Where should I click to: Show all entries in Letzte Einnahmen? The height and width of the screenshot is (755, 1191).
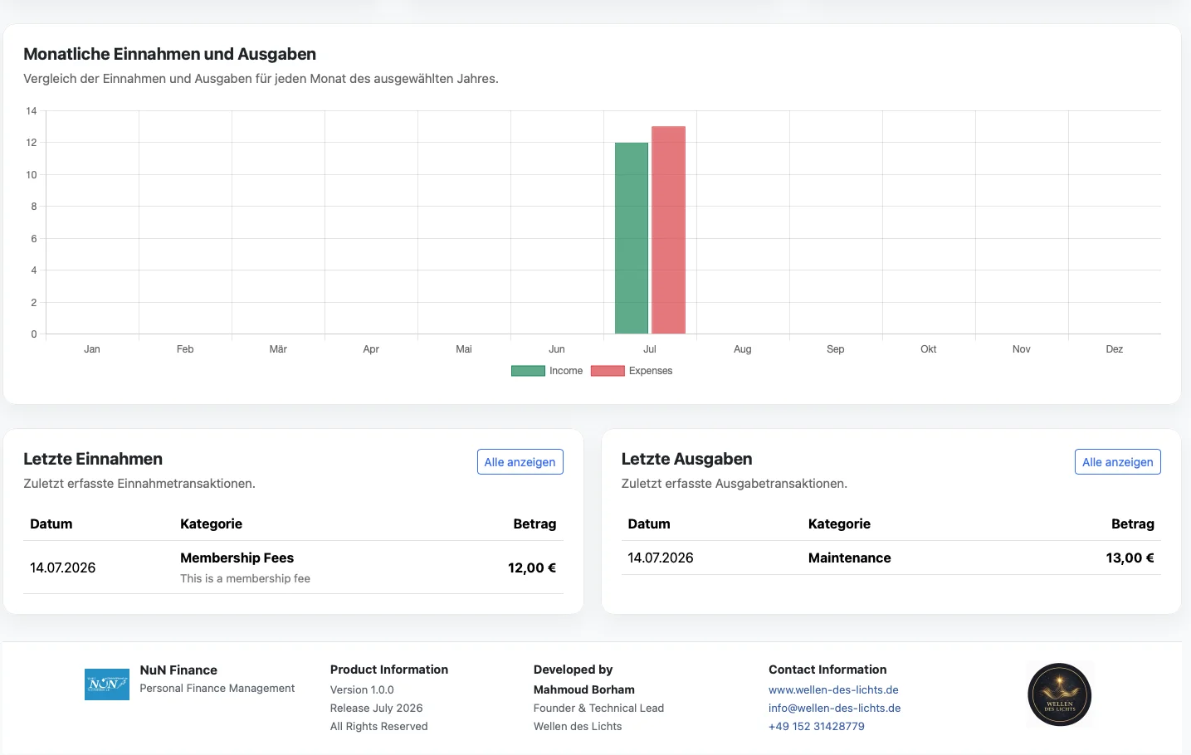click(520, 462)
